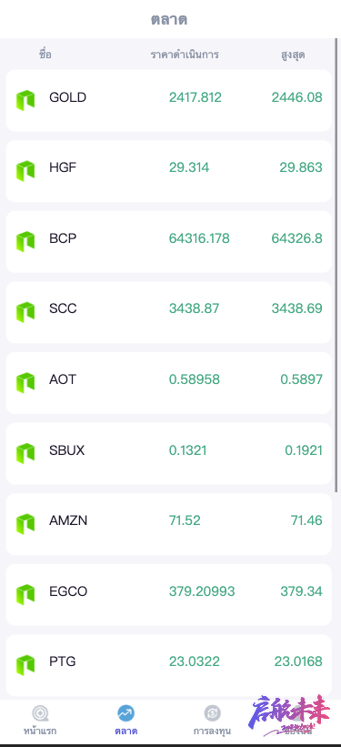Open the SCC market row

pos(168,312)
